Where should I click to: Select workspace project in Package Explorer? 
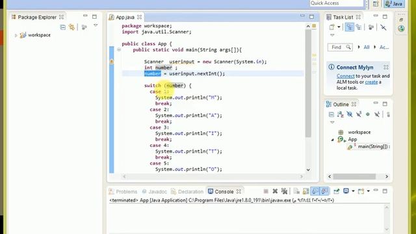(39, 35)
